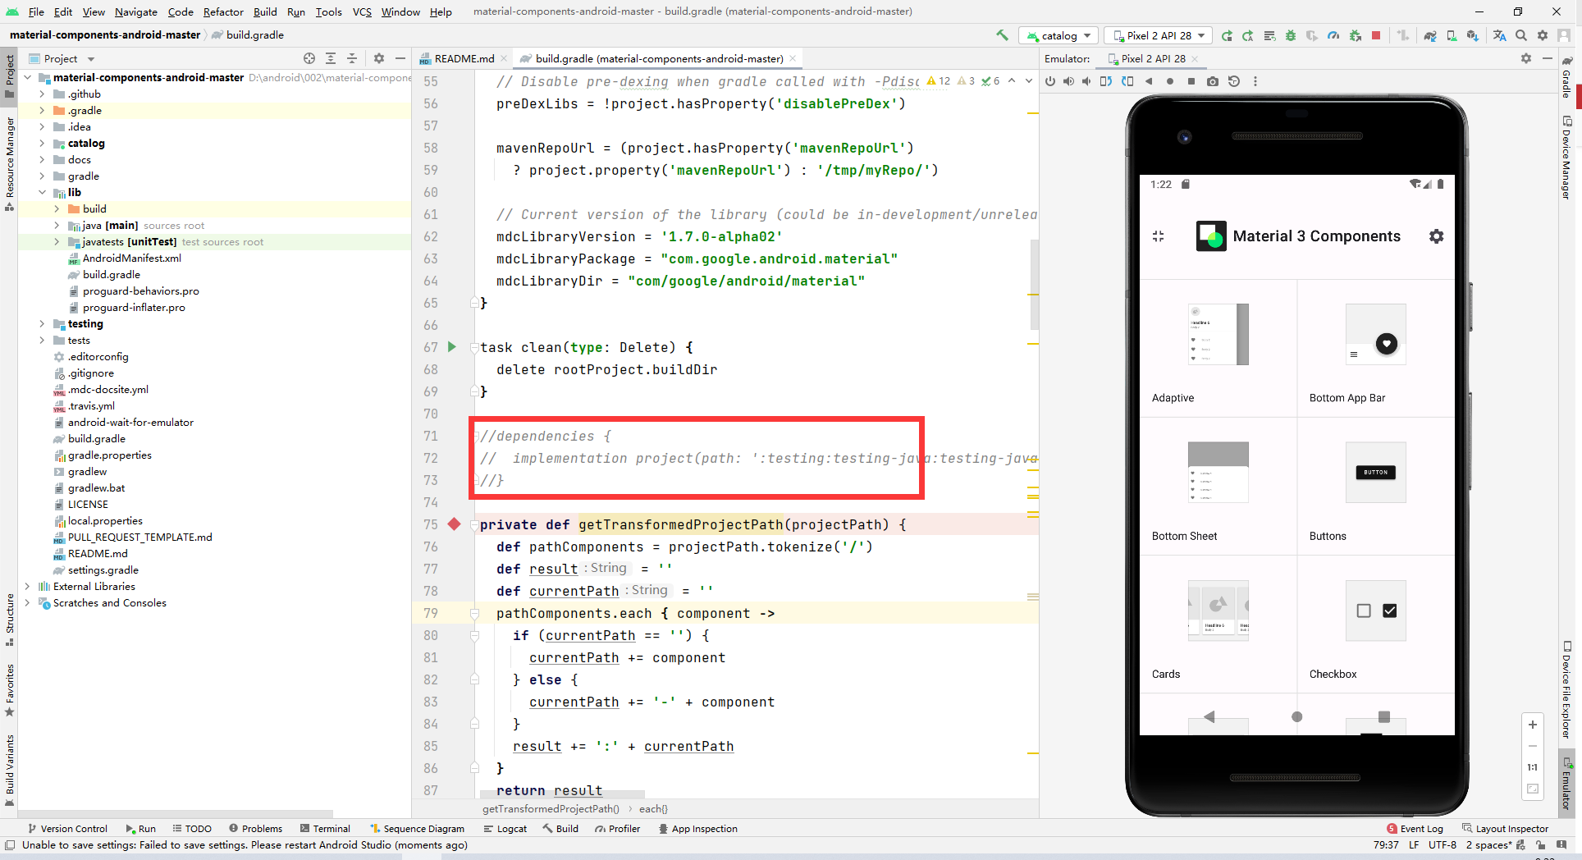Click the Run app rerun icon
Screen dimensions: 1582x860
[x=1227, y=35]
